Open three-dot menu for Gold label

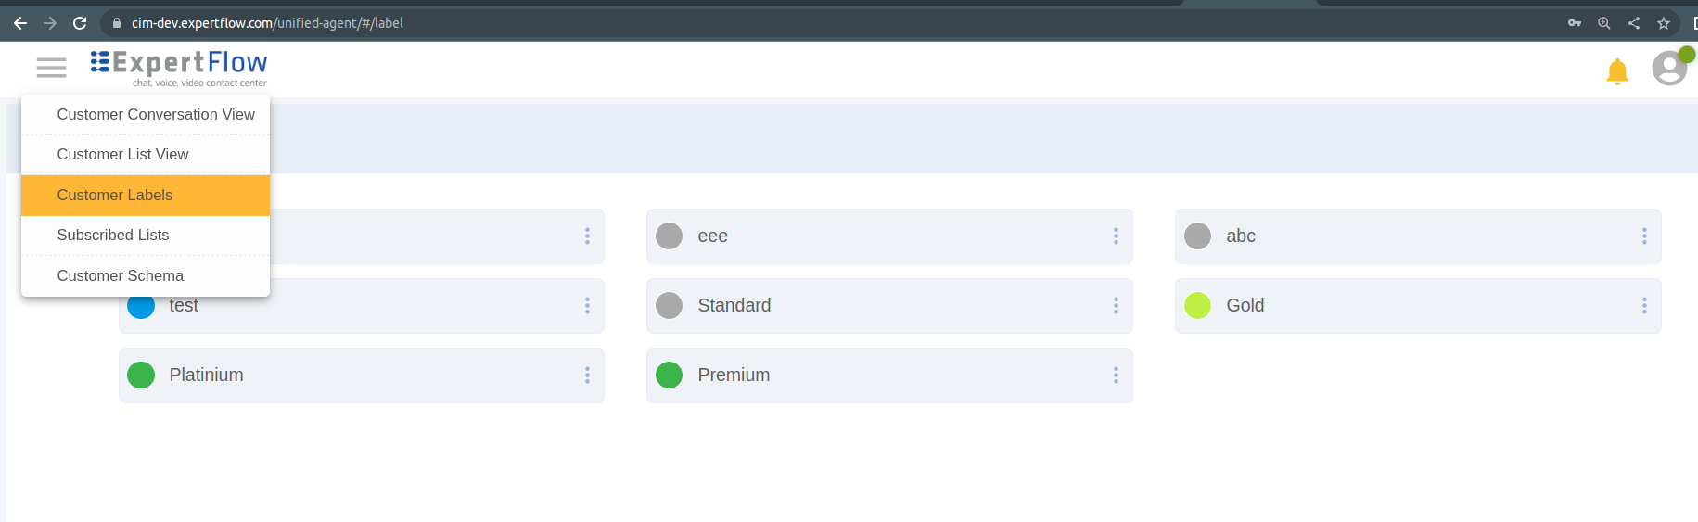(x=1644, y=306)
